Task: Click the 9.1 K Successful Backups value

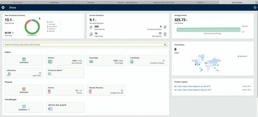Action: (x=93, y=20)
